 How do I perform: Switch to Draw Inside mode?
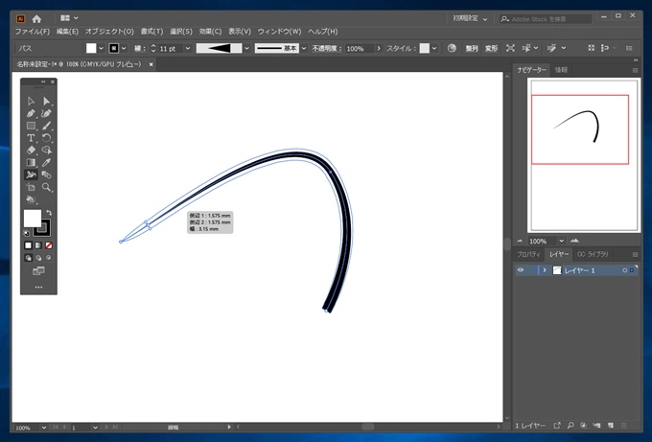49,258
